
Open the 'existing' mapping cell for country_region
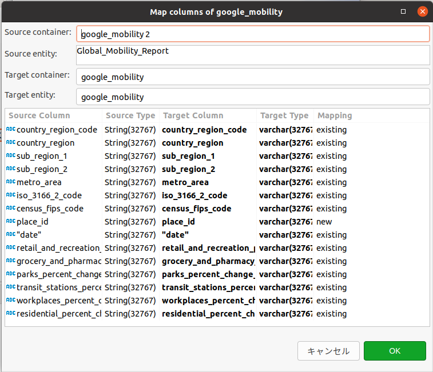[x=332, y=143]
